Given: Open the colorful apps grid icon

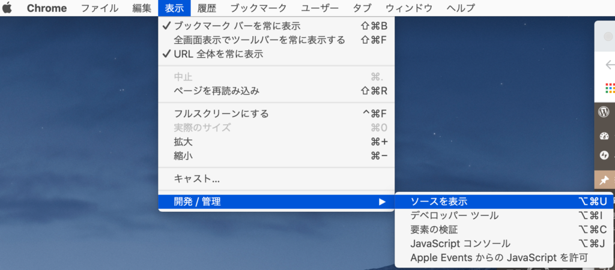Looking at the screenshot, I should click(x=610, y=88).
